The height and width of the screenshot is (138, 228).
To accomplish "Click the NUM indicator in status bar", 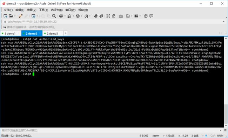I will click(220, 136).
